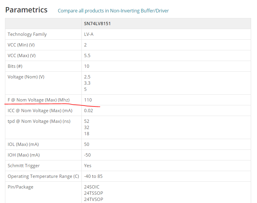Select tpd @ Nom Voltage (Max) (ns) label
The height and width of the screenshot is (203, 257).
click(39, 121)
